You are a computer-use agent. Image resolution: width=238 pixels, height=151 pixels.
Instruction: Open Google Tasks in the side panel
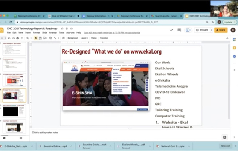(x=234, y=56)
